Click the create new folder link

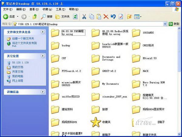click(x=23, y=39)
